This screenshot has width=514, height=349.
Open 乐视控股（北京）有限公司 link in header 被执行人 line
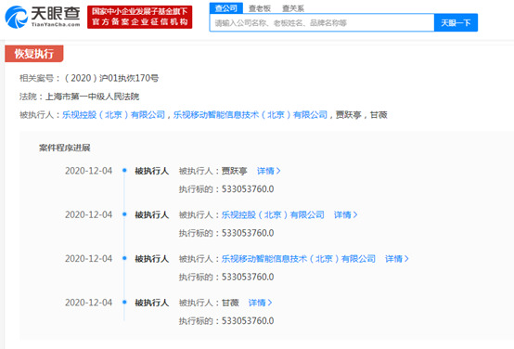click(113, 115)
